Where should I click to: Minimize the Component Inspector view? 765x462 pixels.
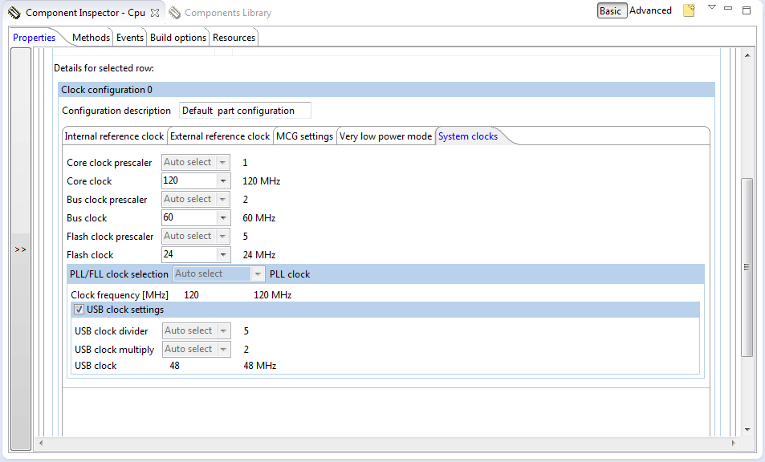[728, 8]
